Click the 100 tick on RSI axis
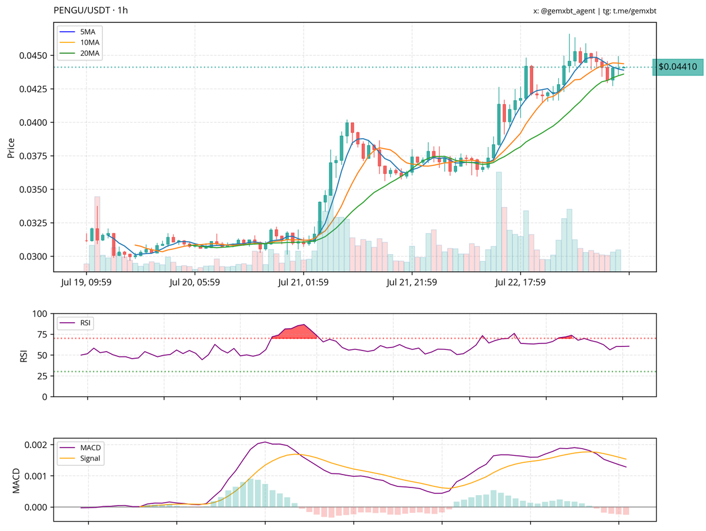Viewport: 706px width, 531px height. (x=41, y=314)
